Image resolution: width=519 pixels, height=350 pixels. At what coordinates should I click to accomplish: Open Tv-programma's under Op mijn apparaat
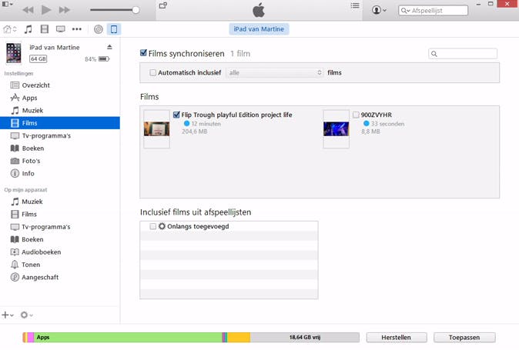click(x=60, y=227)
